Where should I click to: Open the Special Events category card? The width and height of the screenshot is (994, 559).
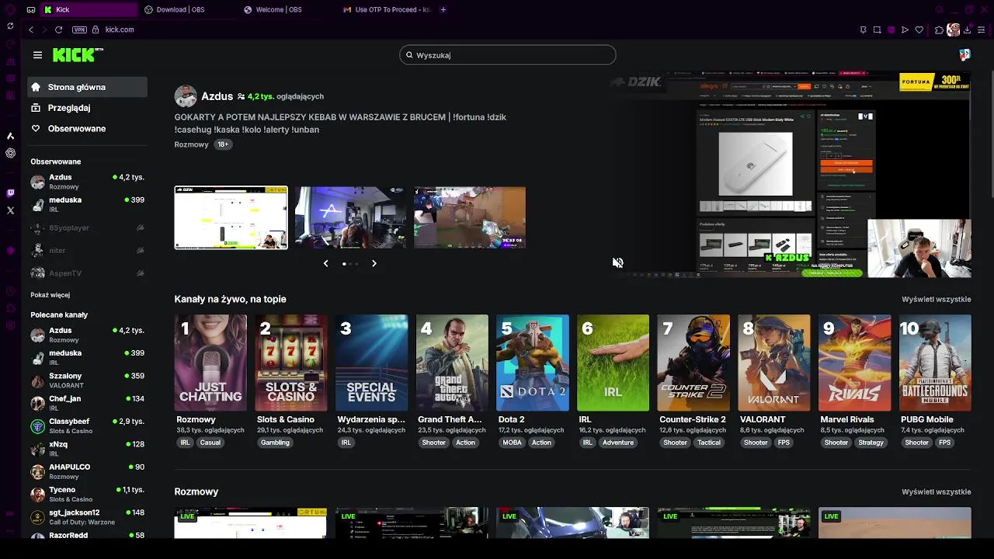pyautogui.click(x=371, y=363)
